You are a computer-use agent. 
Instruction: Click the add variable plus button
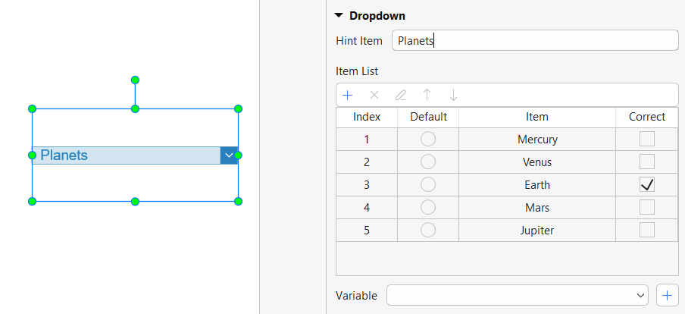[x=667, y=295]
